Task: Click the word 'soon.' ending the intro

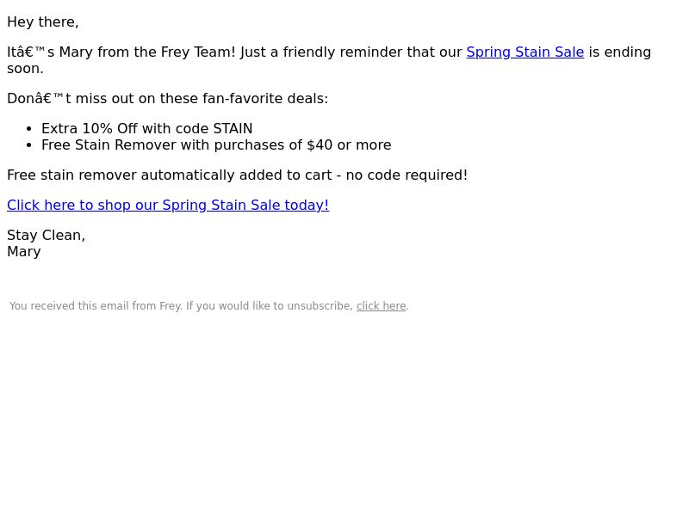Action: pyautogui.click(x=26, y=69)
